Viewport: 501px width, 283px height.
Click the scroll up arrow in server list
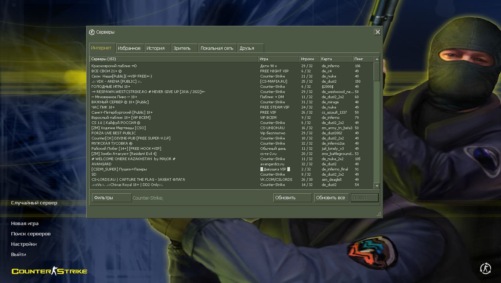click(376, 59)
